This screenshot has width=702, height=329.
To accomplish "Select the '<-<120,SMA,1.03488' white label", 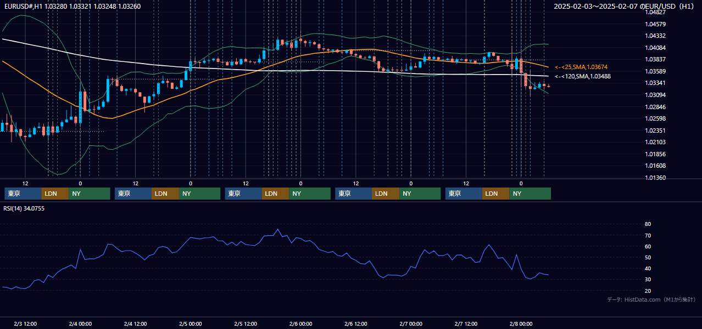I will (x=583, y=77).
